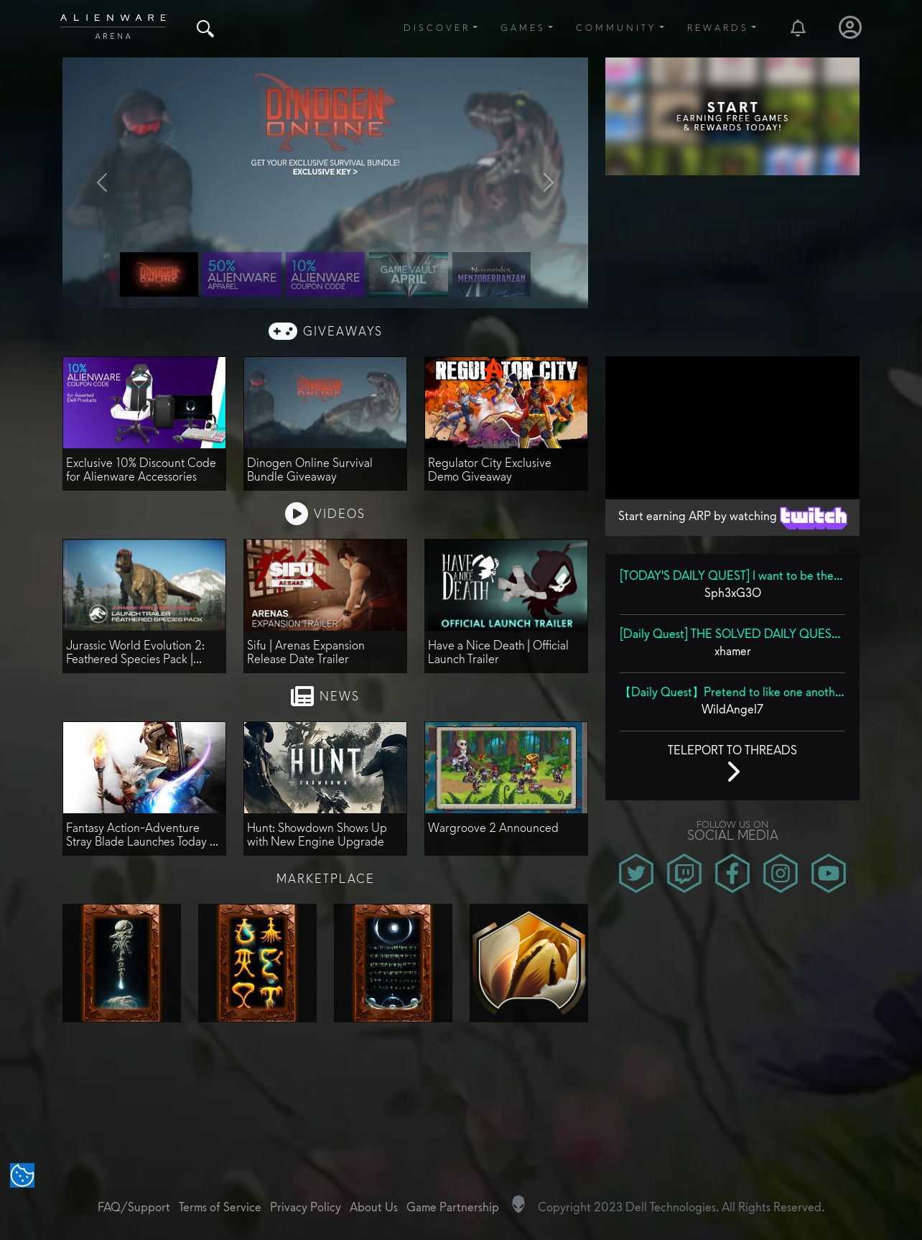
Task: Click the Videos play icon
Action: coord(296,514)
